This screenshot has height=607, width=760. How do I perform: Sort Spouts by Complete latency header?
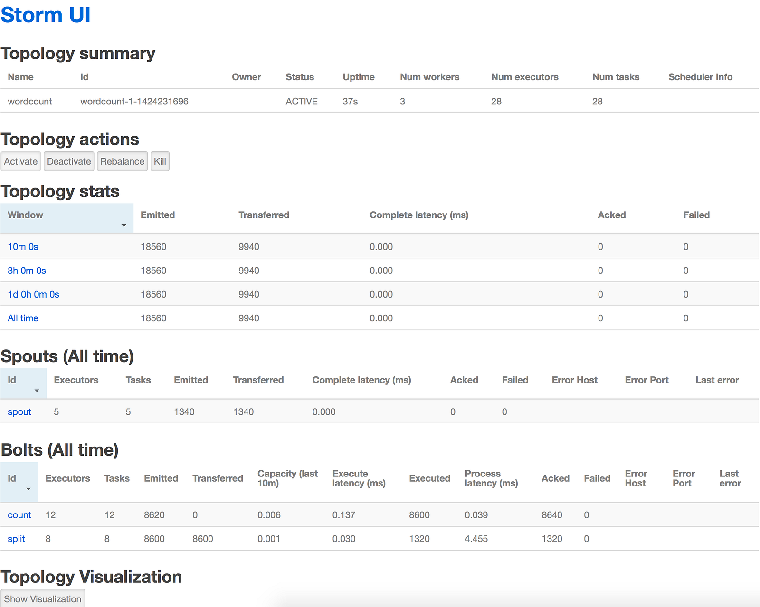click(x=361, y=380)
